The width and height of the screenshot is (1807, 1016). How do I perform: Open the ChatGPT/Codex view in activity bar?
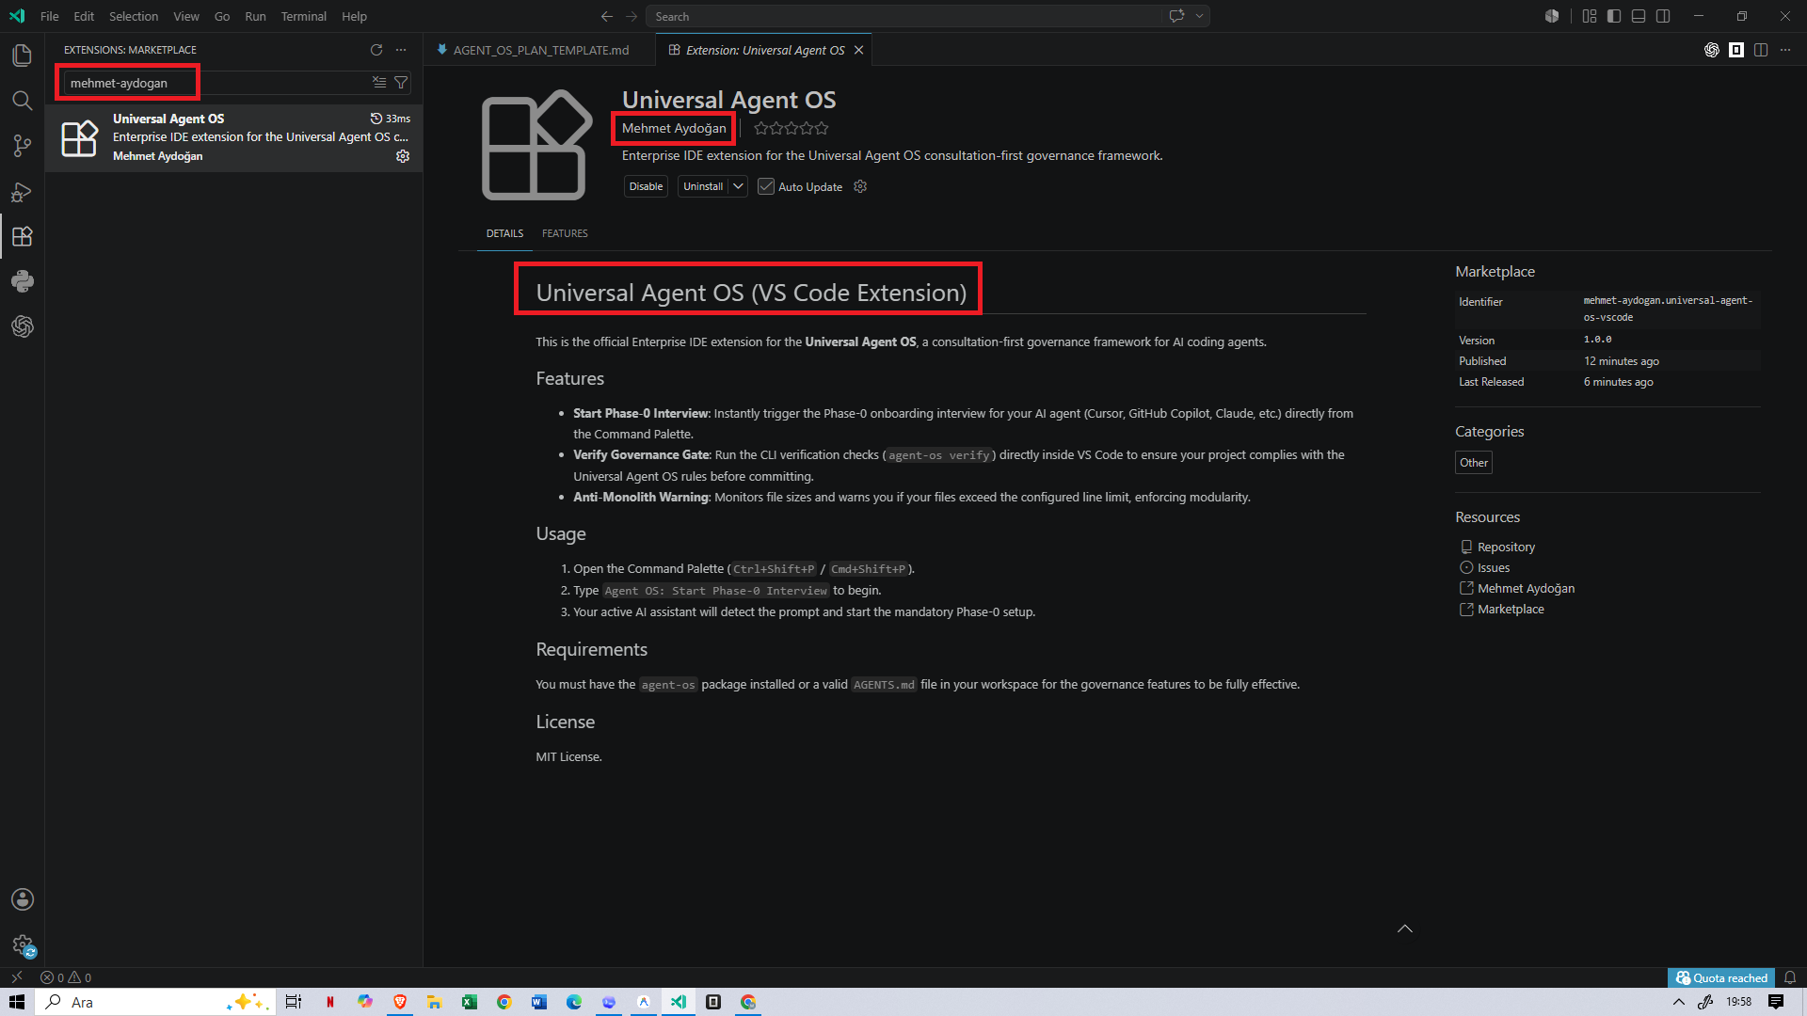pyautogui.click(x=23, y=326)
